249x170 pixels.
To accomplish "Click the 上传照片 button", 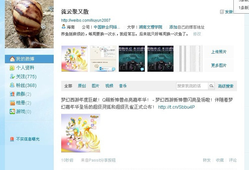I will 219,52.
